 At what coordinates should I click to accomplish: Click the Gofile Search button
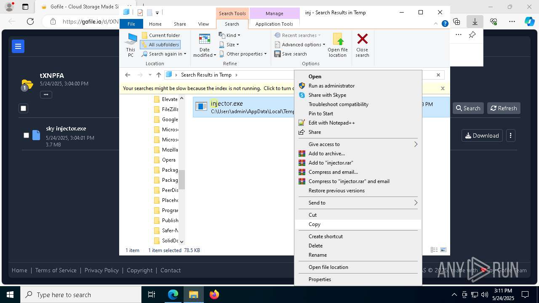[468, 108]
